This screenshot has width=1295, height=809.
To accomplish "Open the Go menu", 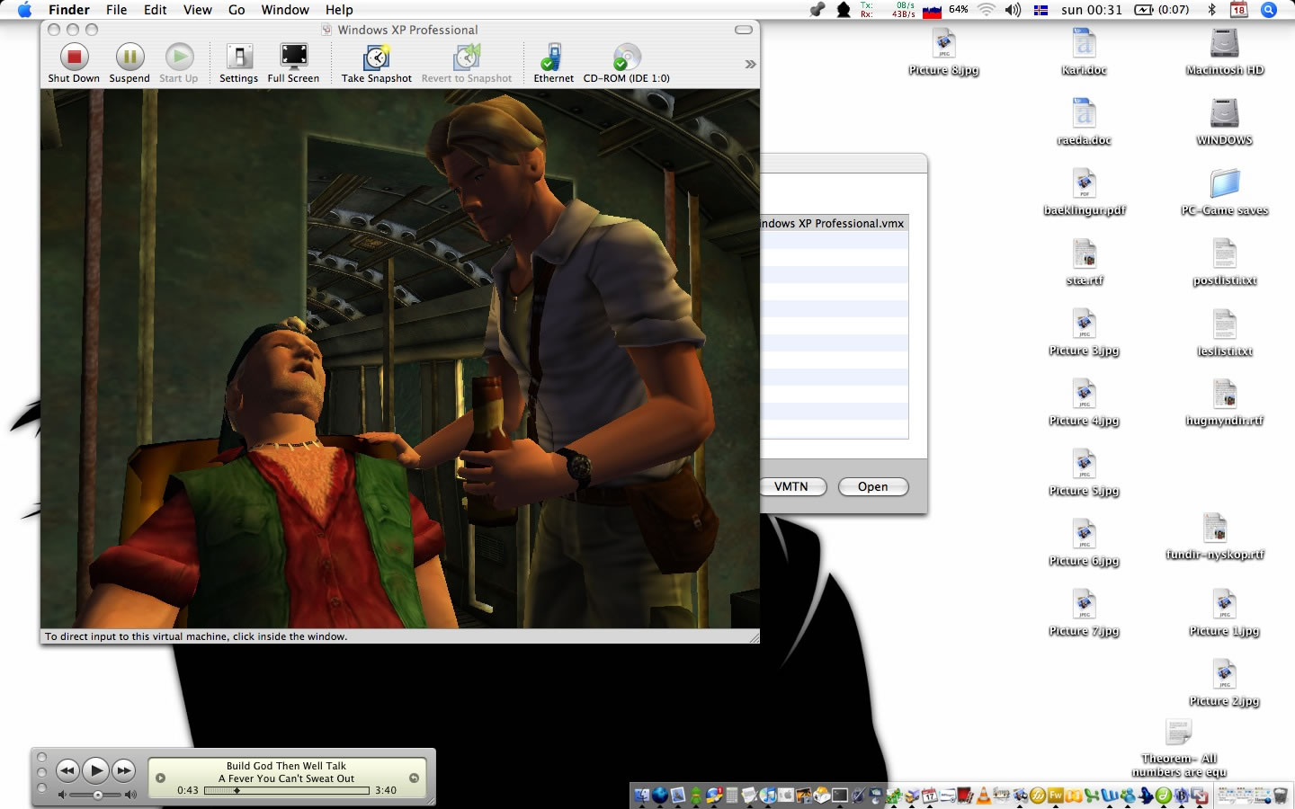I will coord(237,10).
